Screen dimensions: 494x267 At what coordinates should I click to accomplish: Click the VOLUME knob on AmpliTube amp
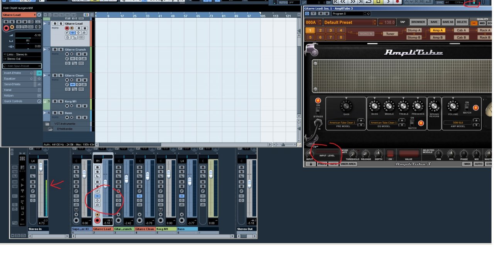click(453, 106)
